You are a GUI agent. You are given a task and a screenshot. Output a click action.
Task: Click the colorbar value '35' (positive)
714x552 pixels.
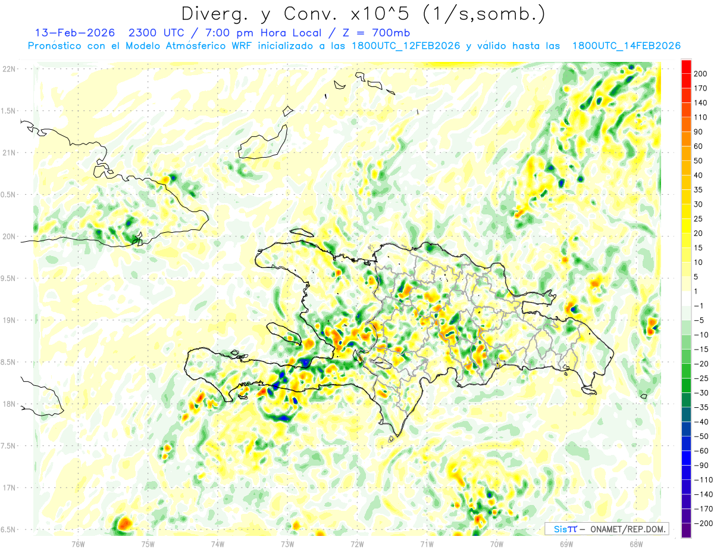click(699, 190)
